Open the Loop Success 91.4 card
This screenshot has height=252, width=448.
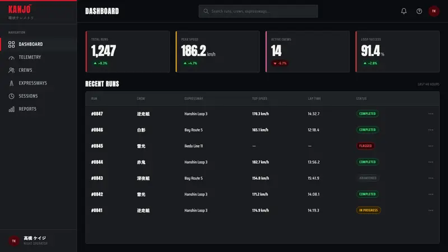pos(398,52)
